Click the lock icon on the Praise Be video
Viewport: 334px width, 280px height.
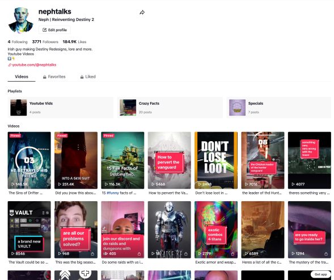pos(186,254)
